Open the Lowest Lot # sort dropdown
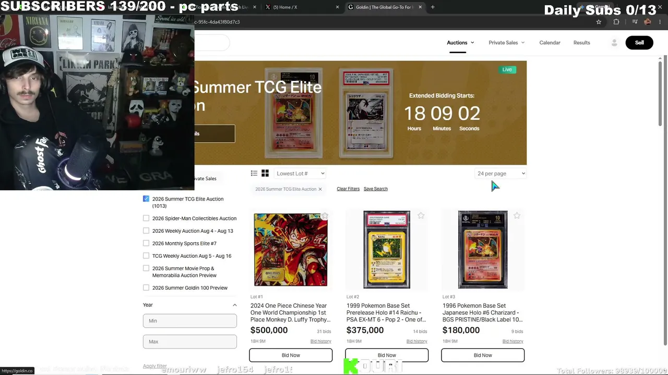Image resolution: width=668 pixels, height=375 pixels. (x=301, y=173)
